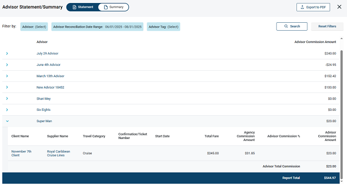Screen dimensions: 347x185
Task: Click the Statement document icon
Action: pyautogui.click(x=74, y=7)
